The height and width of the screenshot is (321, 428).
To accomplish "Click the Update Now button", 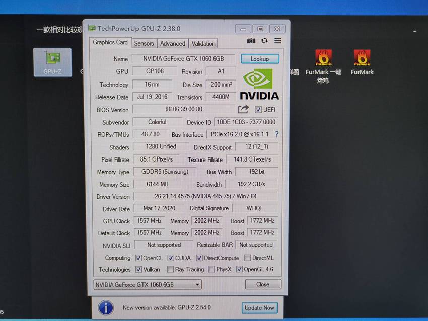I will 260,308.
